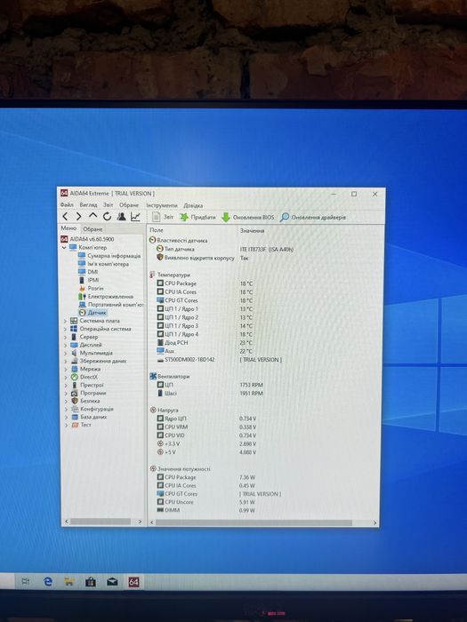
Task: Go forward with the right arrow toolbar icon
Action: (78, 217)
